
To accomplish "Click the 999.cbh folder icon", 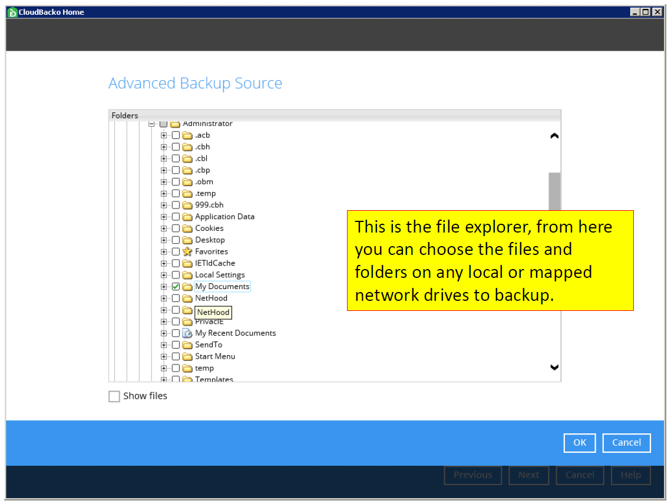I will (187, 205).
